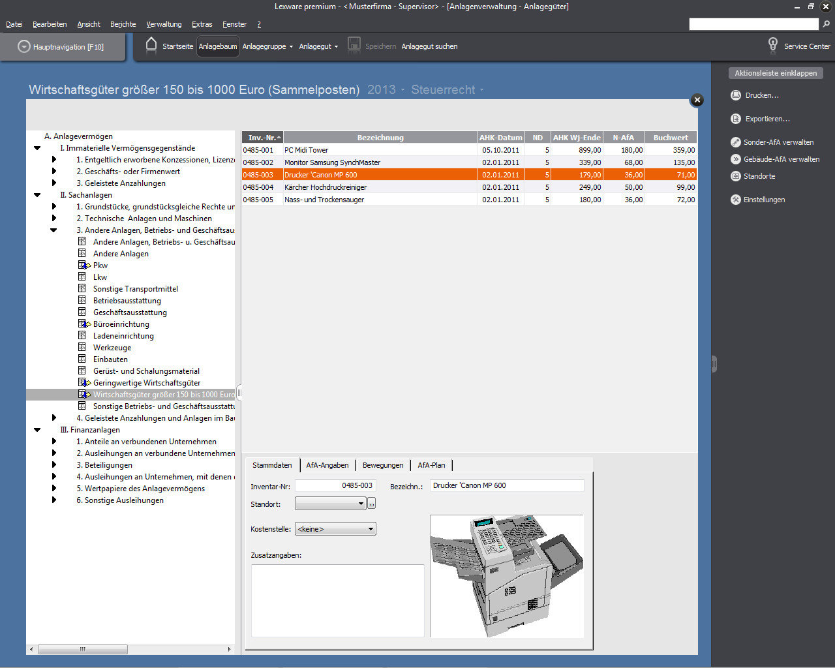
Task: Click the Standorte icon in action bar
Action: click(x=736, y=176)
